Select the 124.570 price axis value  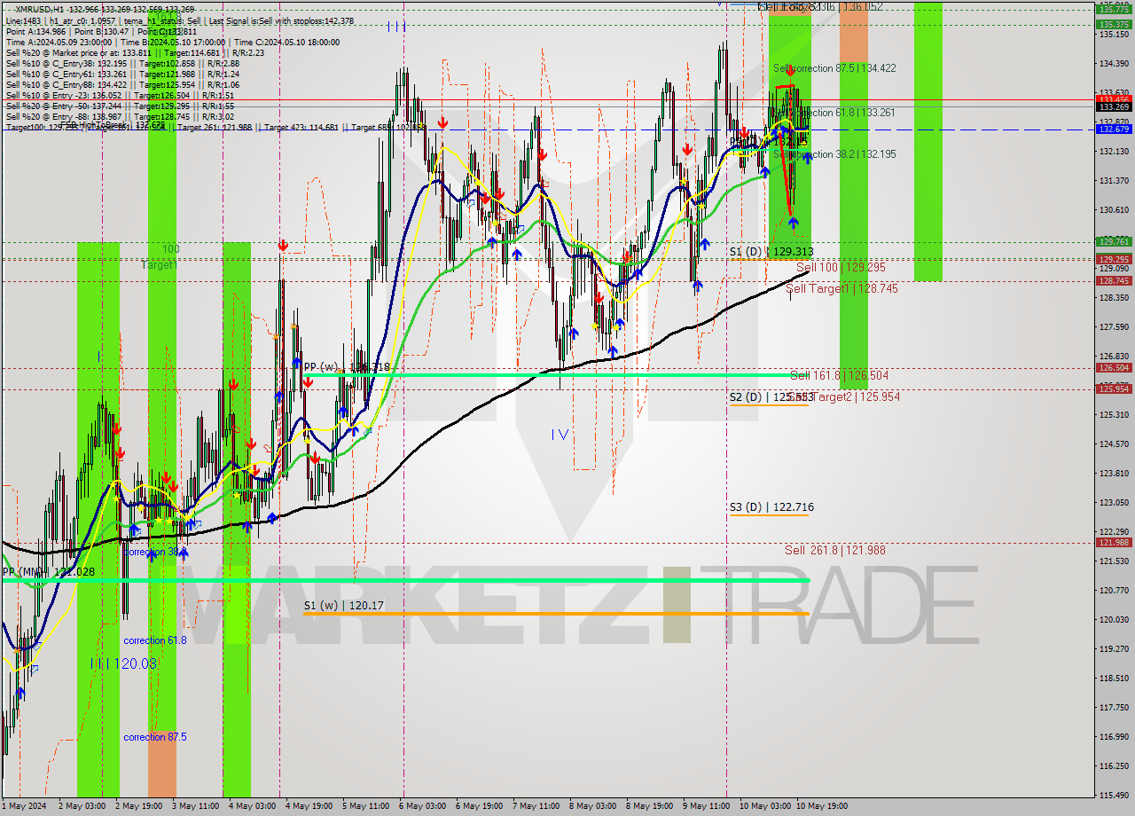point(1114,443)
